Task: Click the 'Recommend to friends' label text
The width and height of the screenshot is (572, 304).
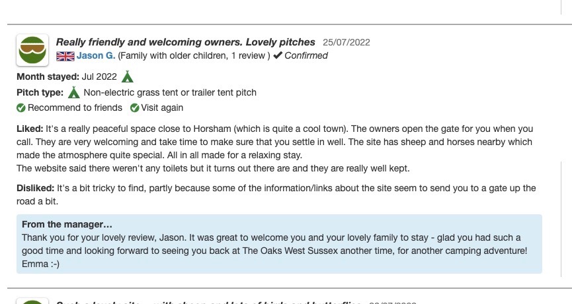Action: [x=75, y=108]
